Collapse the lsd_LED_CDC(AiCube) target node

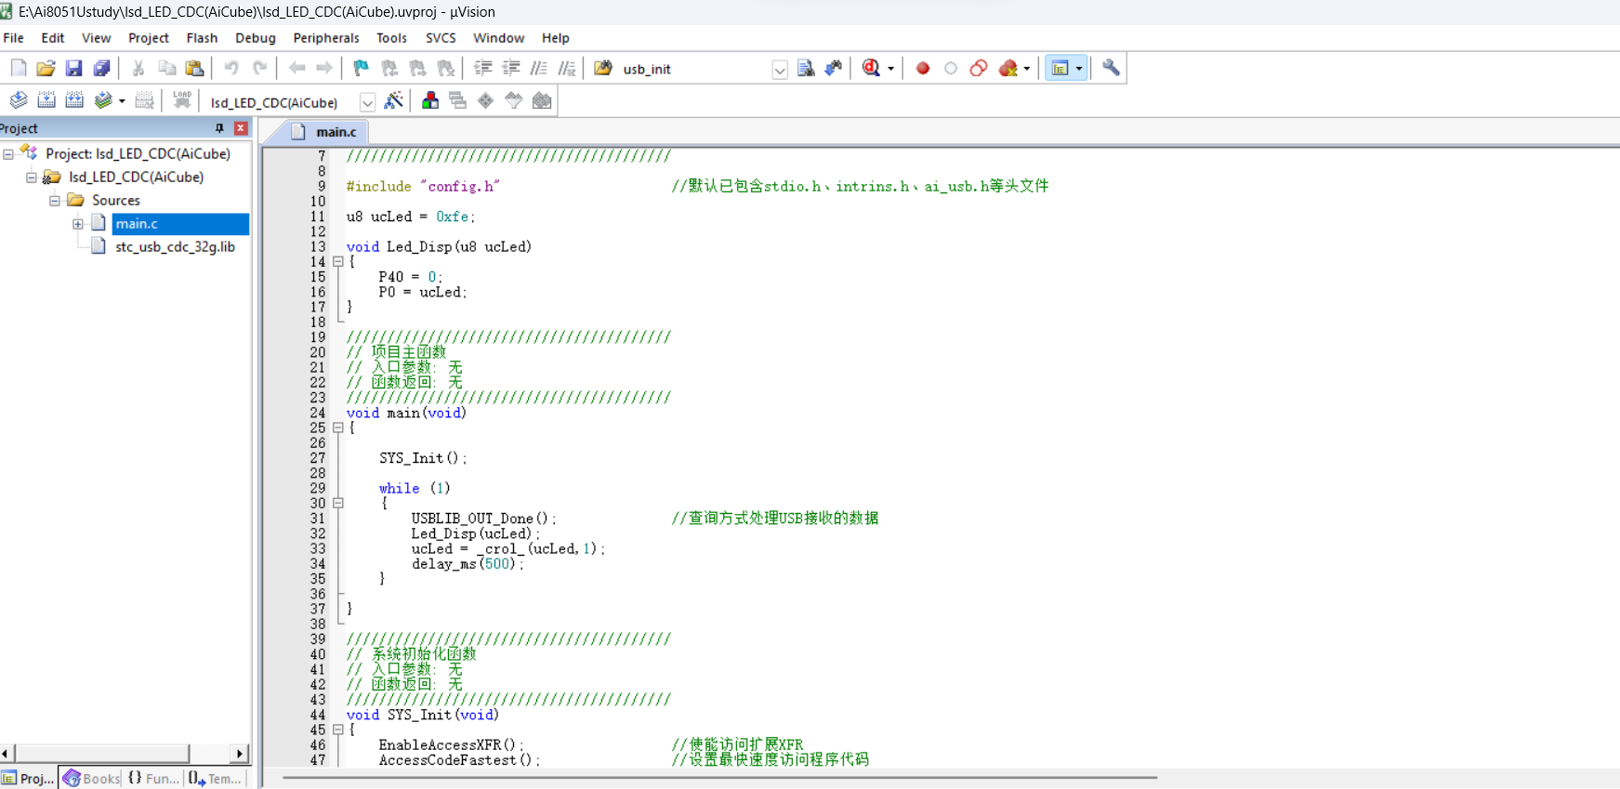click(x=32, y=178)
